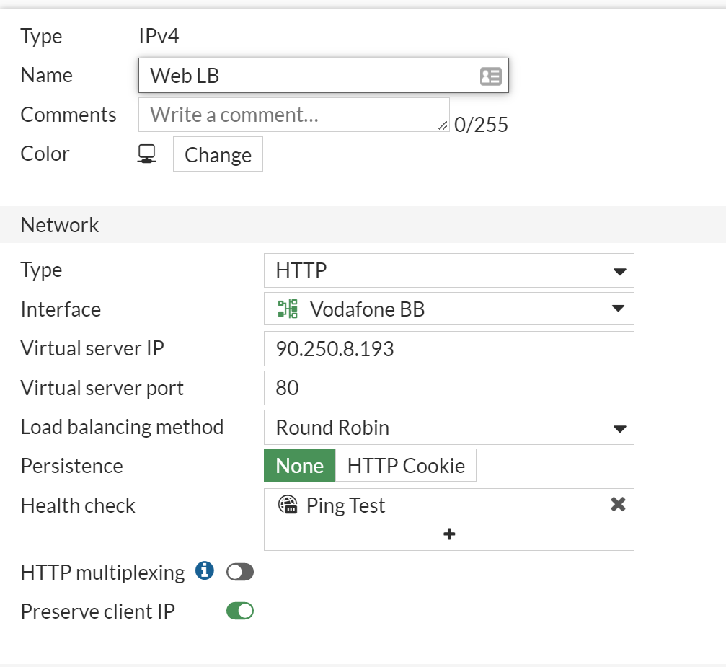Viewport: 726px width, 667px height.
Task: Click the Change color button
Action: click(218, 154)
